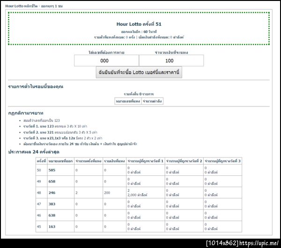The width and height of the screenshot is (281, 248).
Task: Click winning number 585 in round 50
Action: [x=52, y=170]
